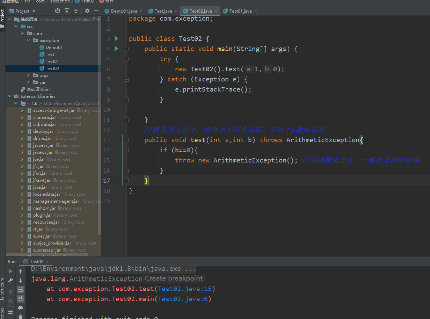Collapse the External Libraries node
Screen dimensions: 430x319
pos(10,96)
